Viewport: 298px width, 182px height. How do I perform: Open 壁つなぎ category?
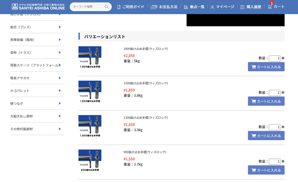click(35, 103)
